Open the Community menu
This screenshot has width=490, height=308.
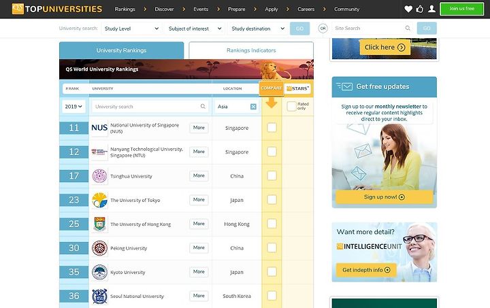coord(346,10)
